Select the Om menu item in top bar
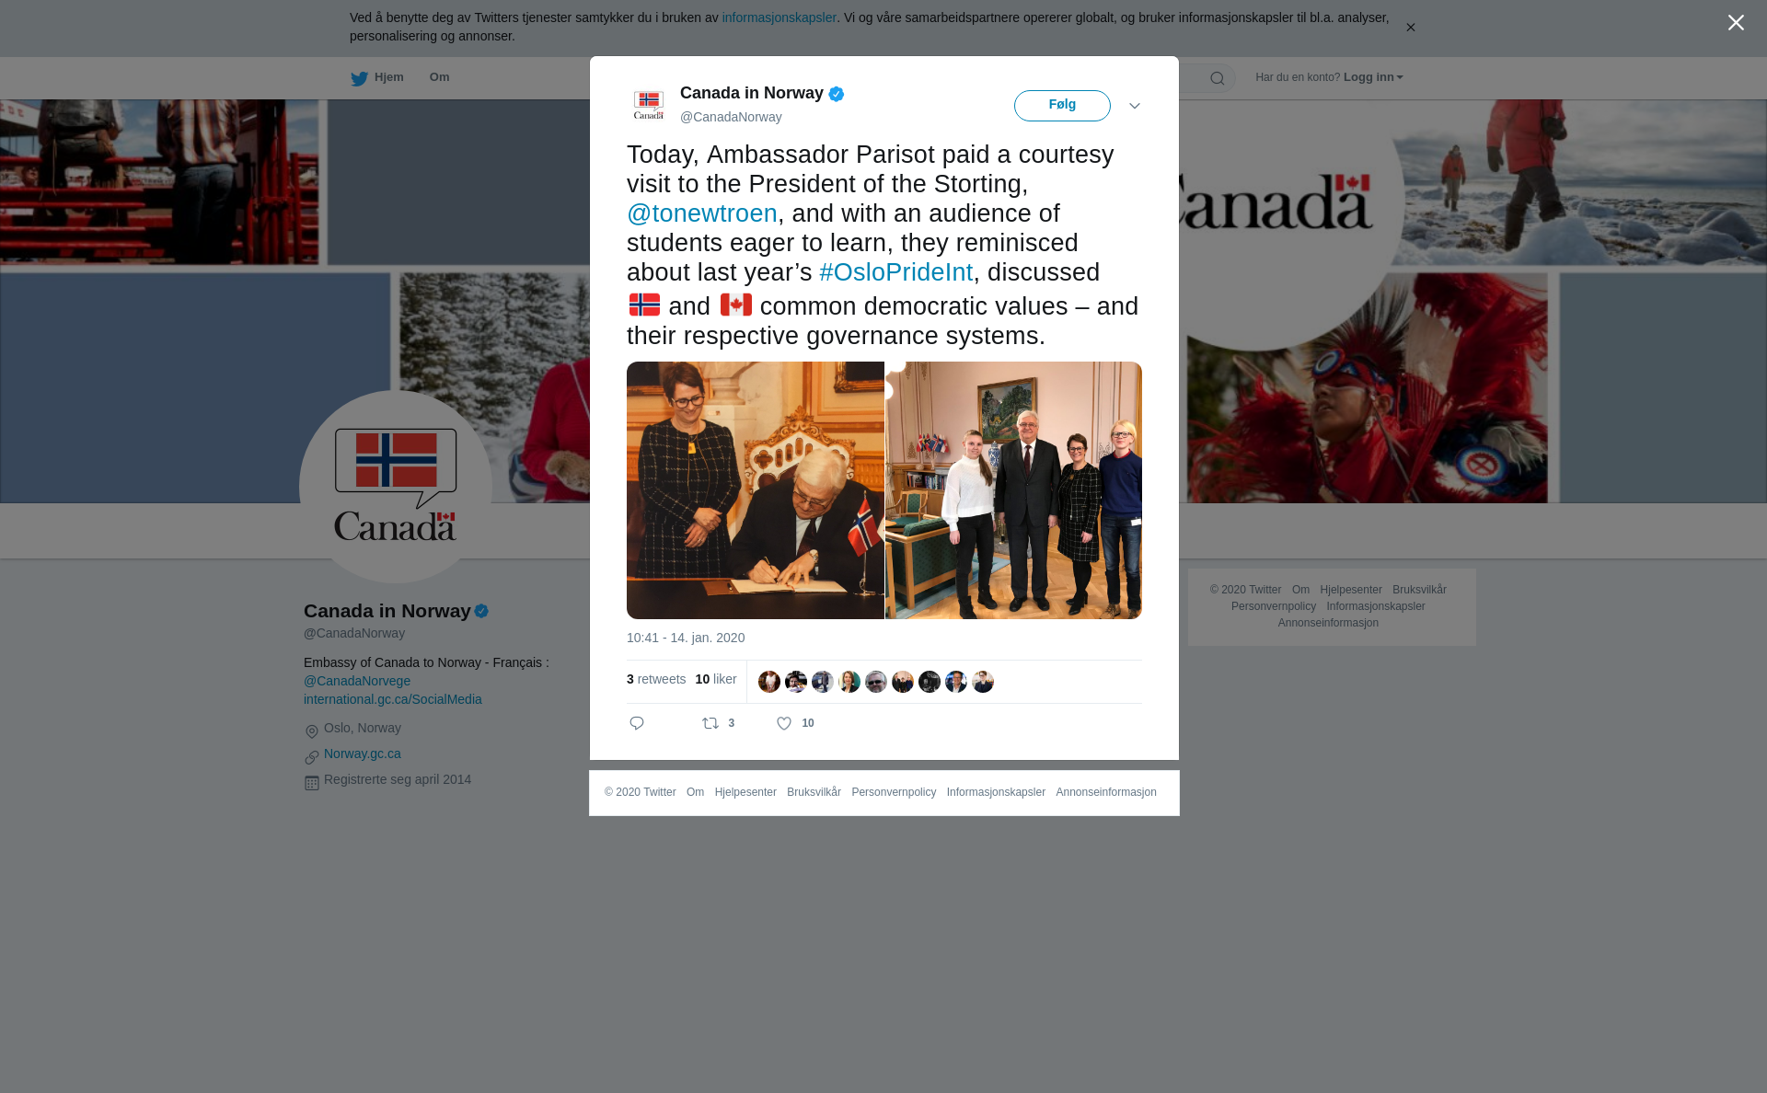Image resolution: width=1767 pixels, height=1093 pixels. (439, 77)
